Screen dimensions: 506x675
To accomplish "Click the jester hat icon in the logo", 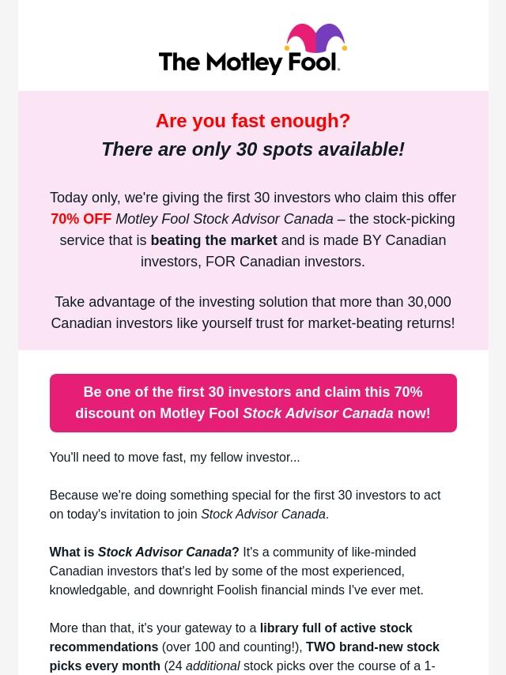I will point(316,37).
